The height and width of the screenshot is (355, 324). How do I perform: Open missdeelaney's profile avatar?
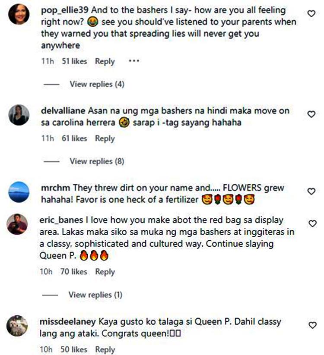tap(18, 326)
